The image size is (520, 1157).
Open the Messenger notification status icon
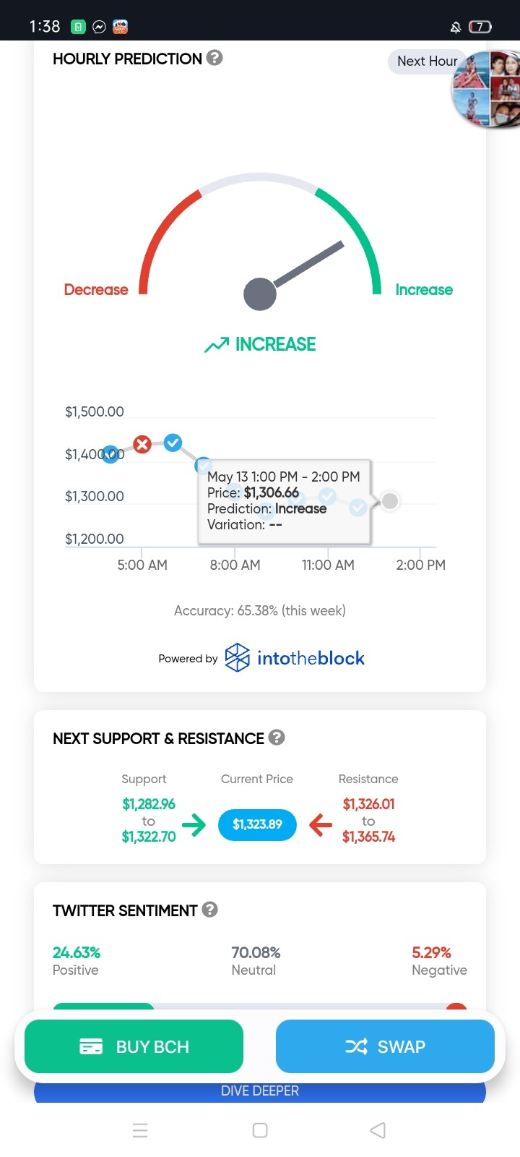click(x=100, y=27)
